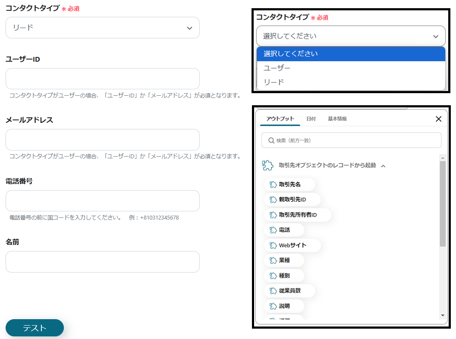
Task: Close the output panel with X
Action: [x=438, y=119]
